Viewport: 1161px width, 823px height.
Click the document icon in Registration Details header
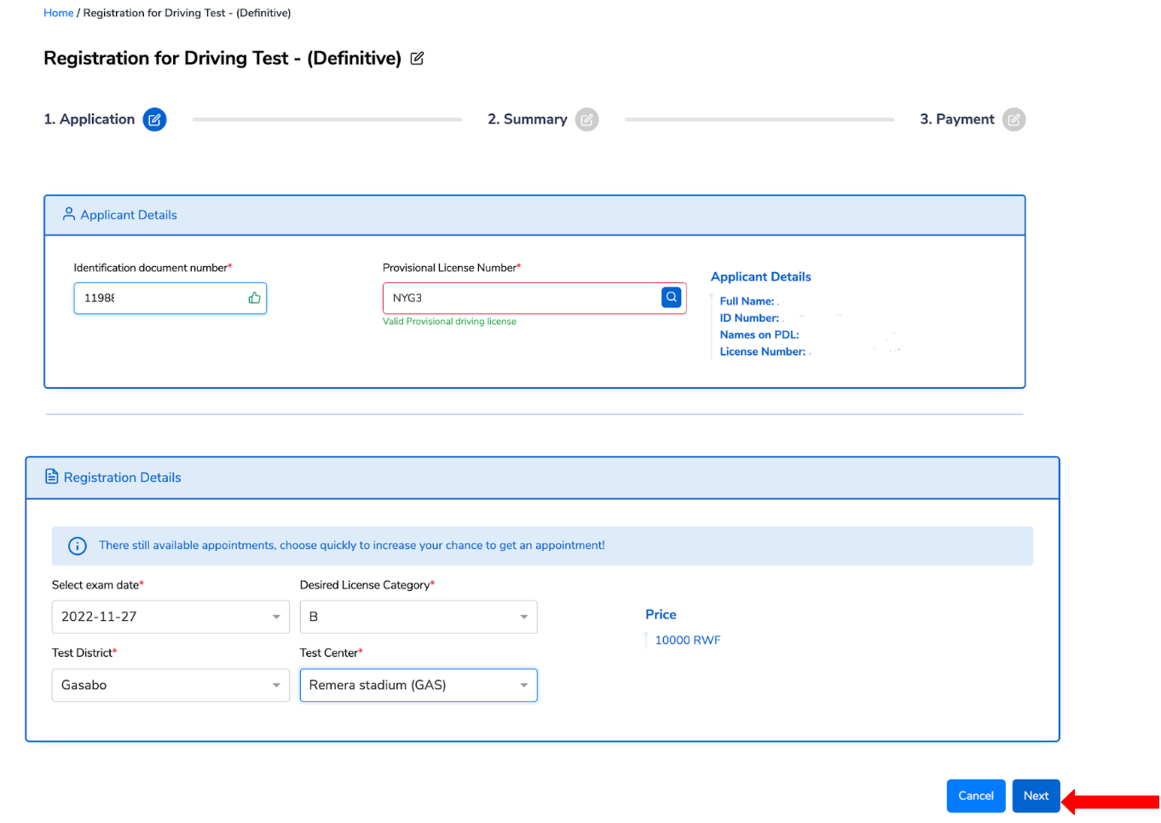coord(52,478)
